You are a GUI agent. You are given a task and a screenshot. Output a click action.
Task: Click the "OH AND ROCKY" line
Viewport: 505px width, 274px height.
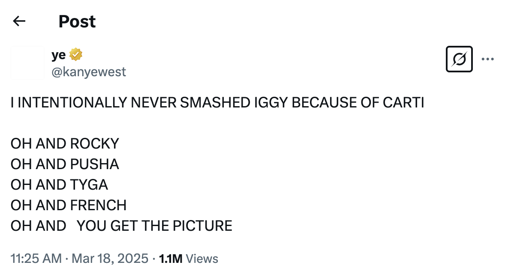[65, 143]
